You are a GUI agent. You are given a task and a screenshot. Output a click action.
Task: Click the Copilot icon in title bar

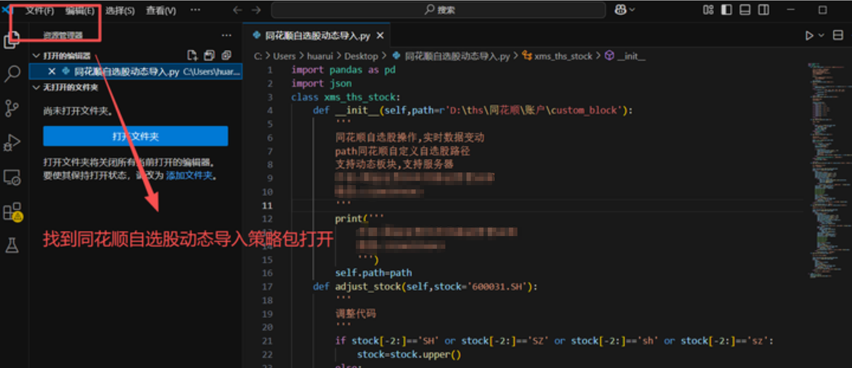click(621, 10)
